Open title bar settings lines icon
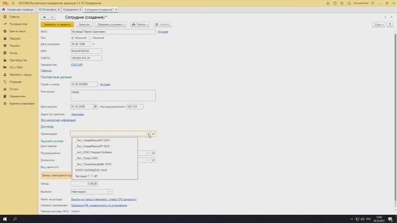 (372, 3)
